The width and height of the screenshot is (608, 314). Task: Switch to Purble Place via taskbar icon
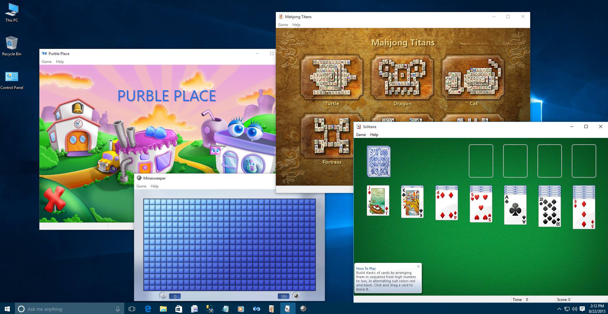256,309
